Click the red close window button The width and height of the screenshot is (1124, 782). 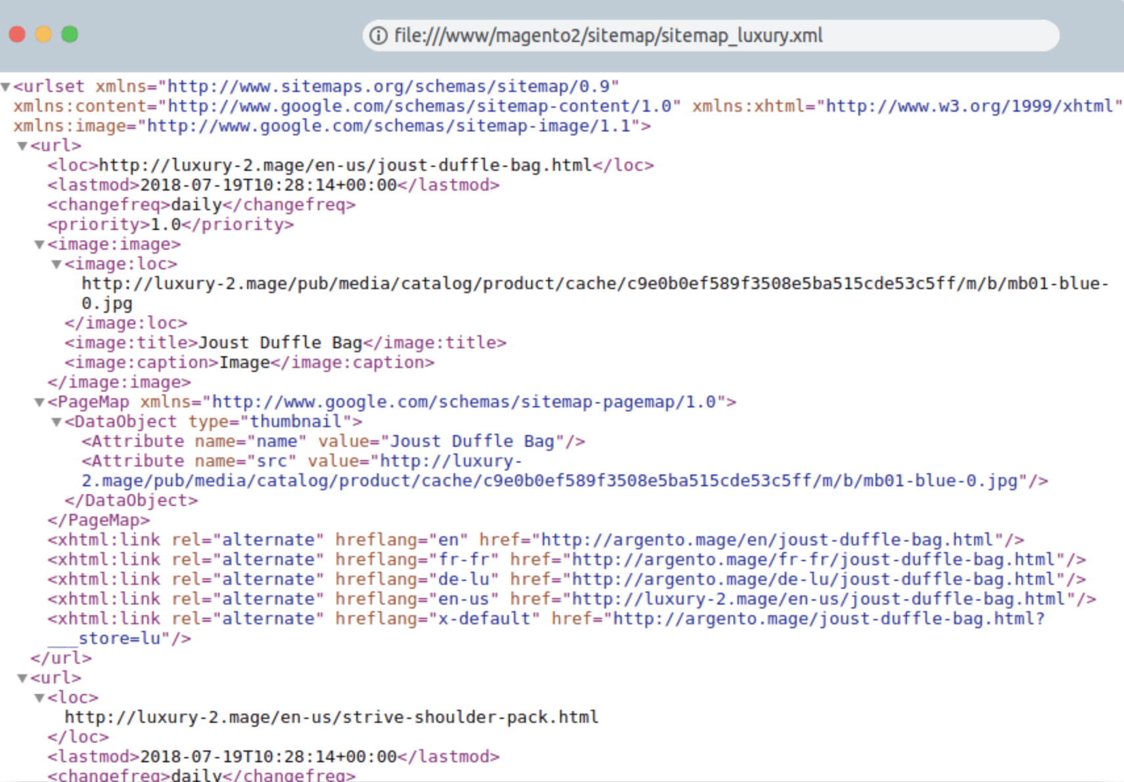(17, 34)
